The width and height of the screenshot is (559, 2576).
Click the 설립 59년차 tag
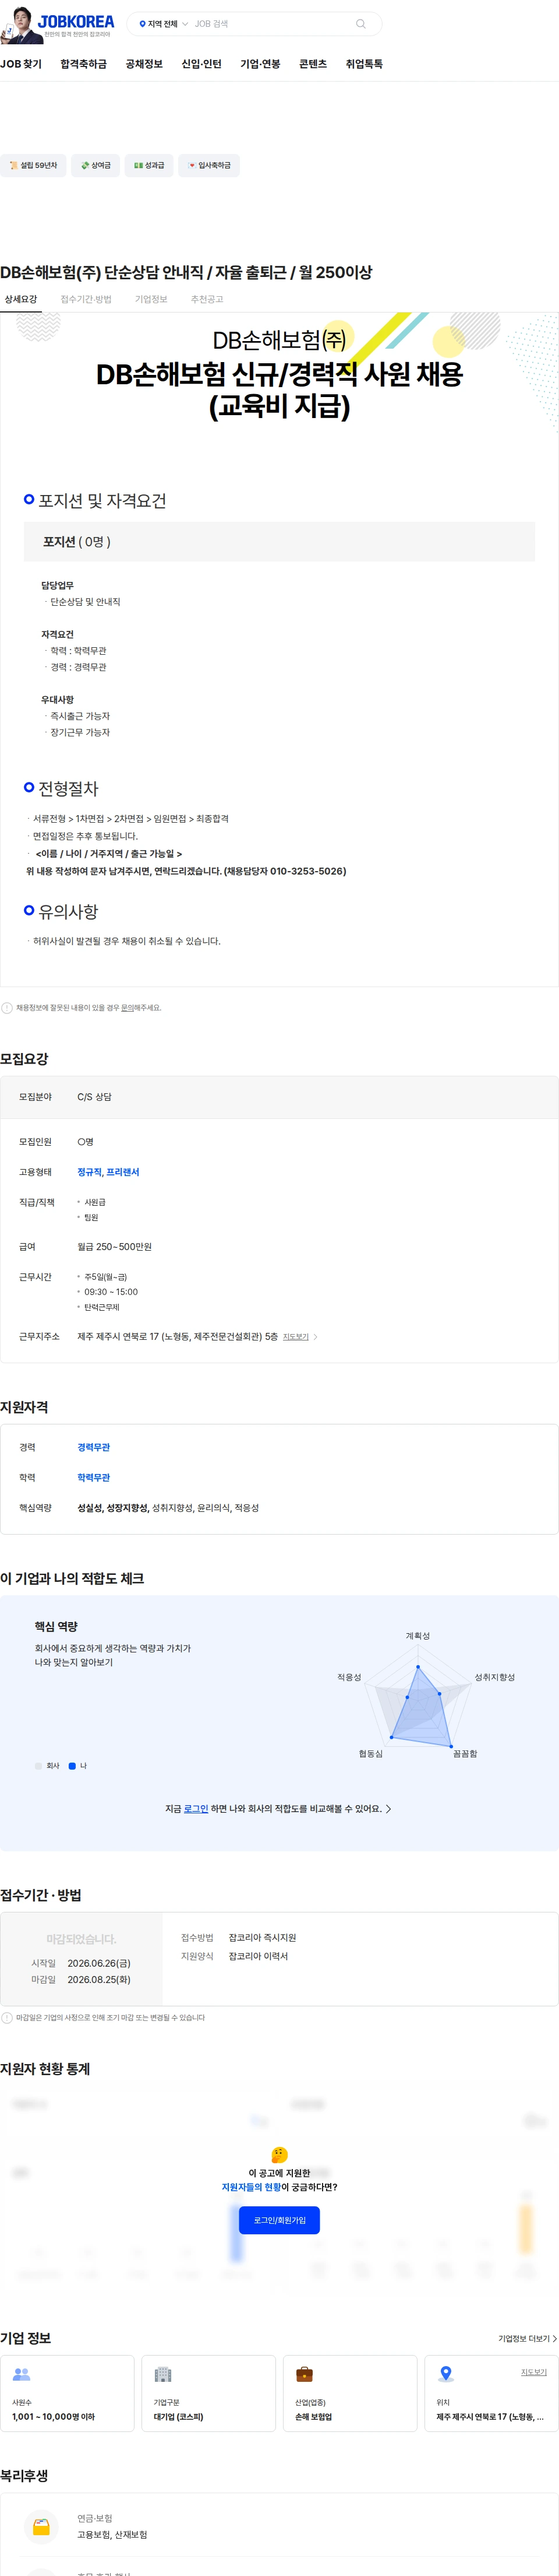coord(34,166)
